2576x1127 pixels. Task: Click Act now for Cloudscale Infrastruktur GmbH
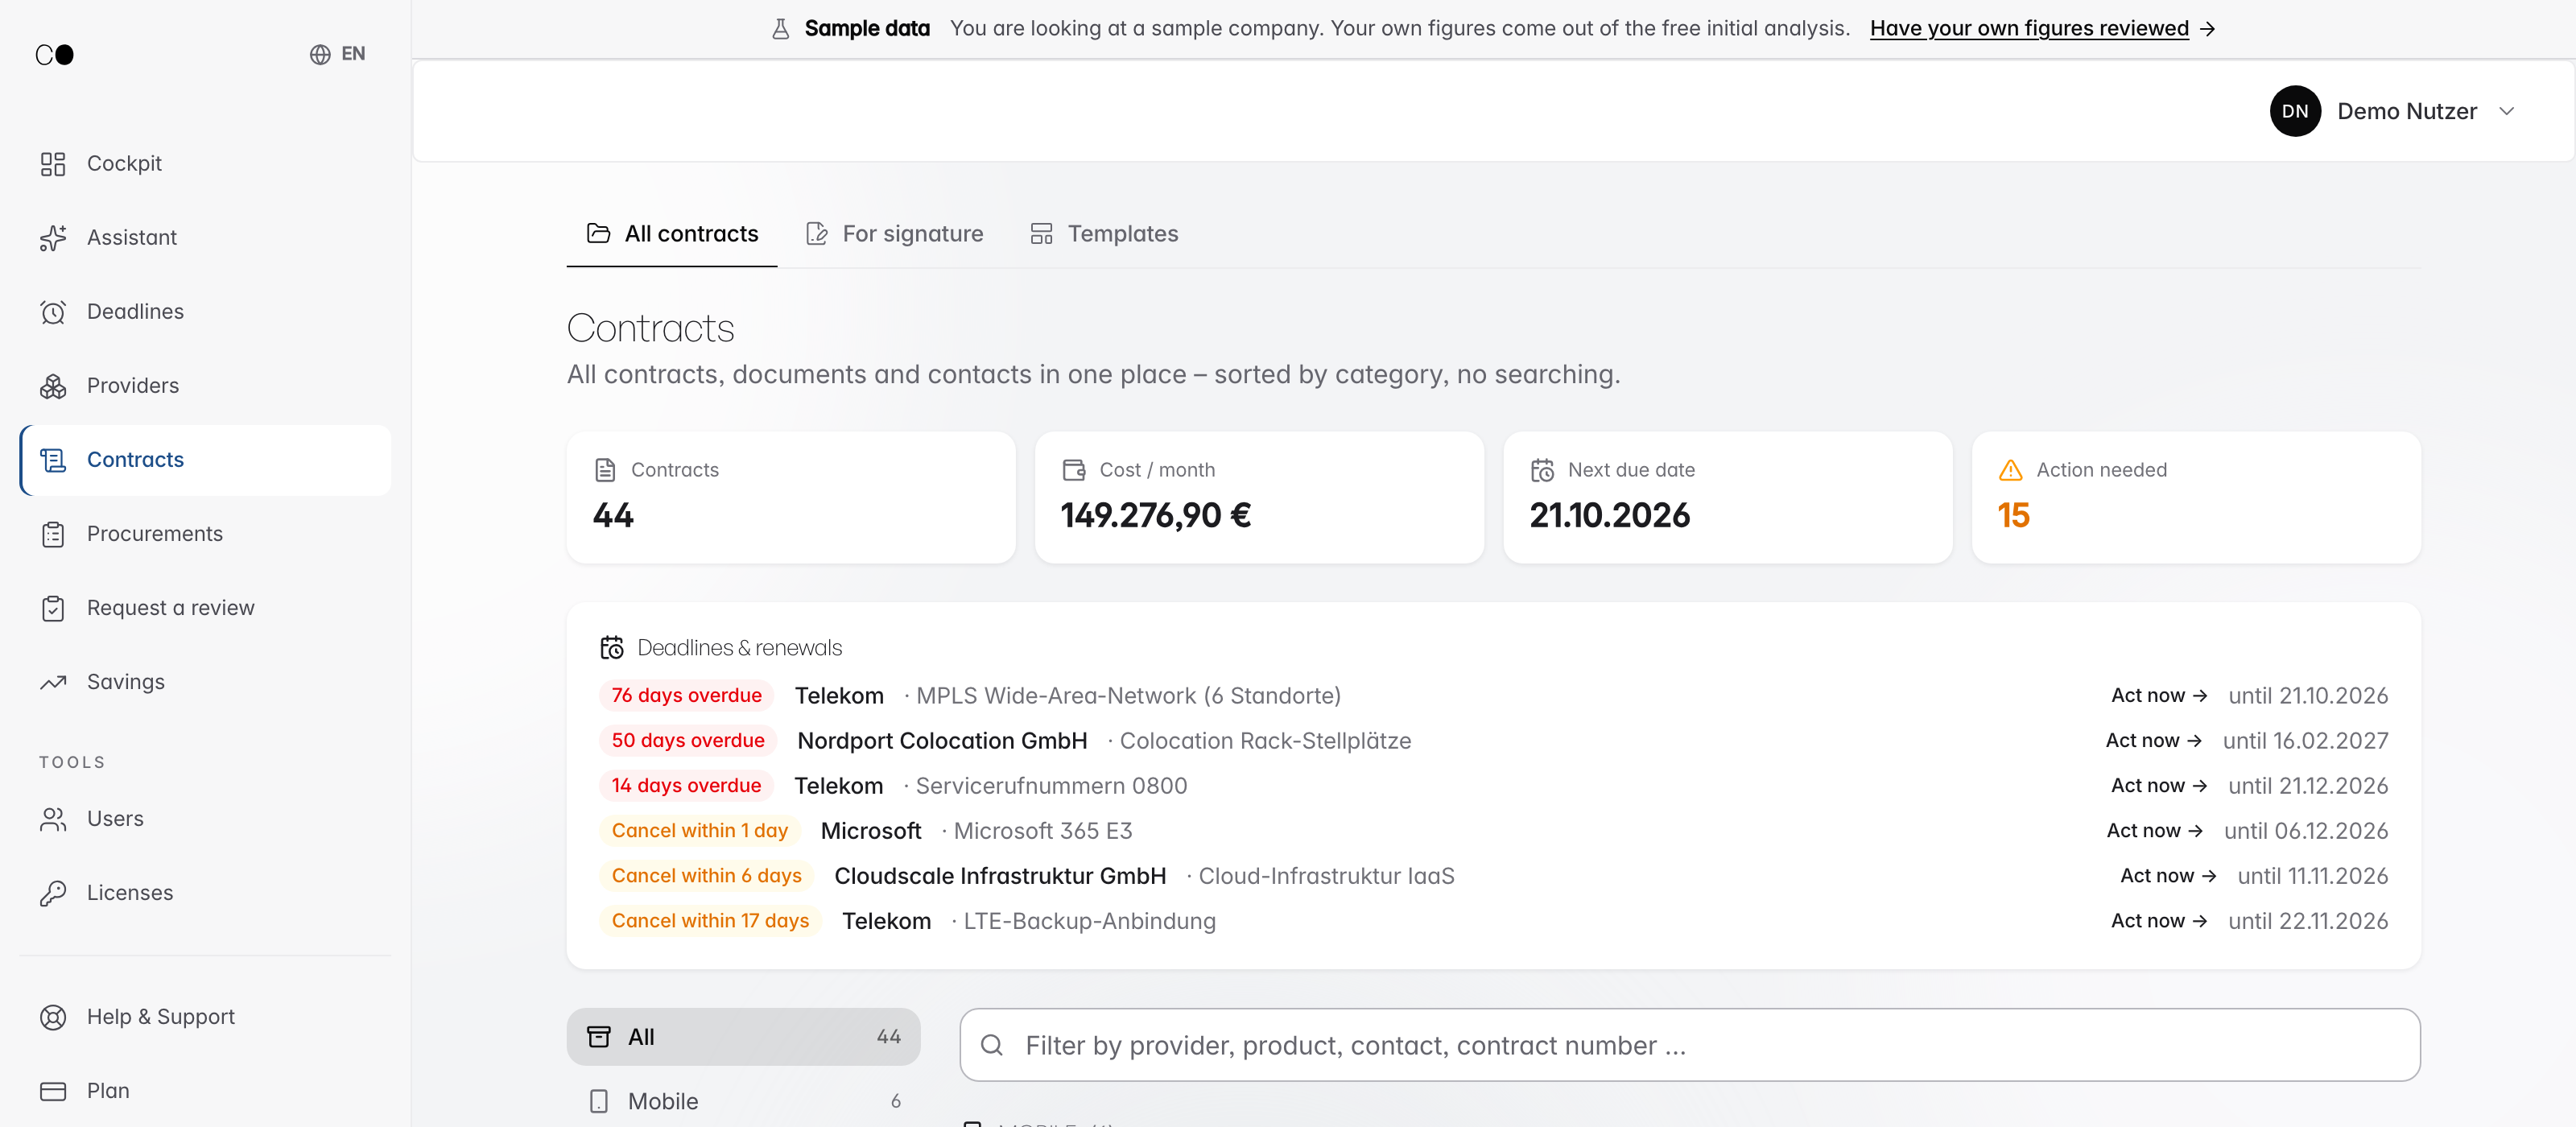coord(2168,876)
